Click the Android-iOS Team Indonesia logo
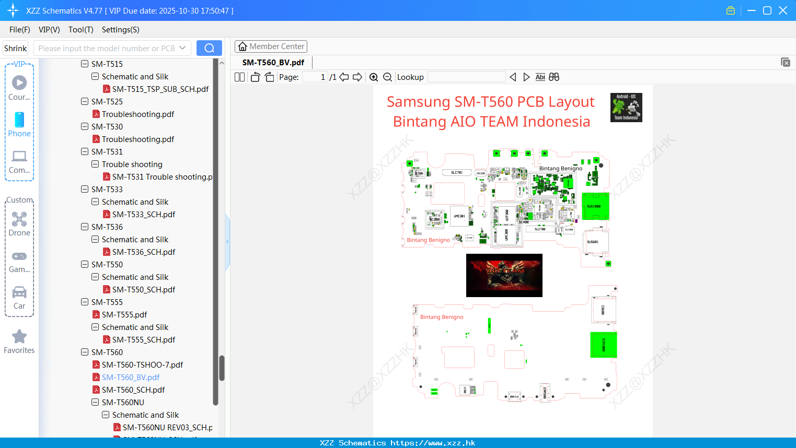This screenshot has height=448, width=796. (x=626, y=108)
